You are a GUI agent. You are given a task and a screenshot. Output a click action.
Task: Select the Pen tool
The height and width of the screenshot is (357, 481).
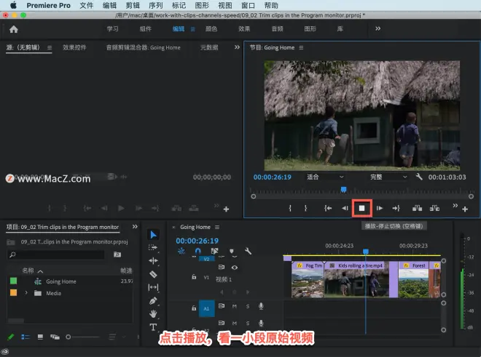pos(153,301)
